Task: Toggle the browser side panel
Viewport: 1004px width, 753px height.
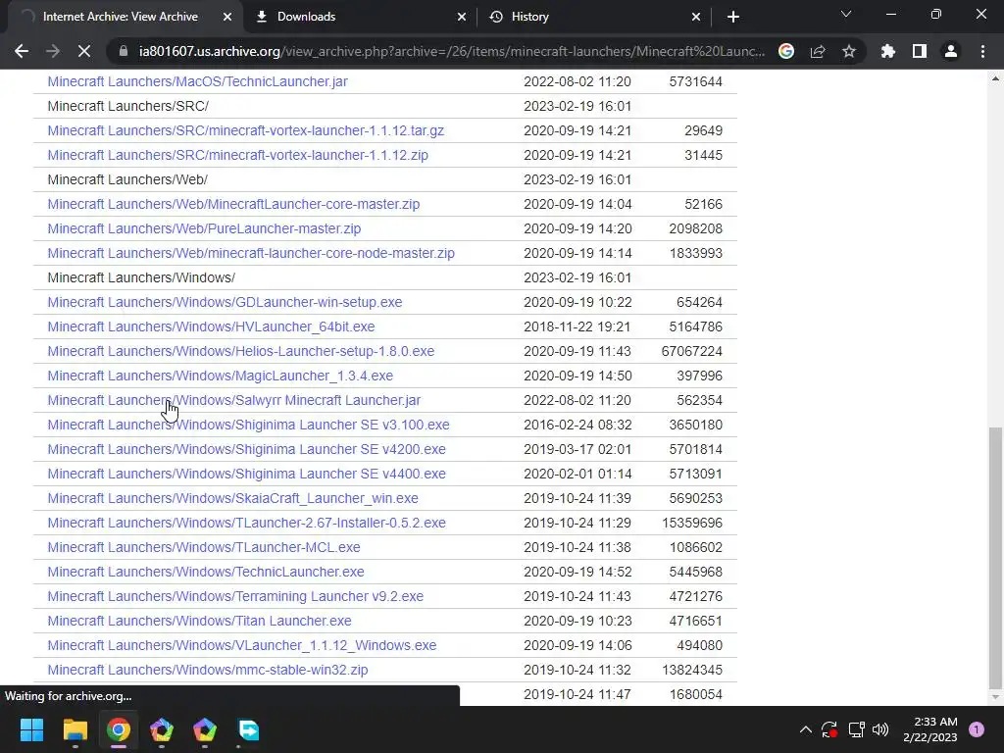Action: click(920, 51)
